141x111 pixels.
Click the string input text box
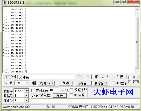pos(85,100)
